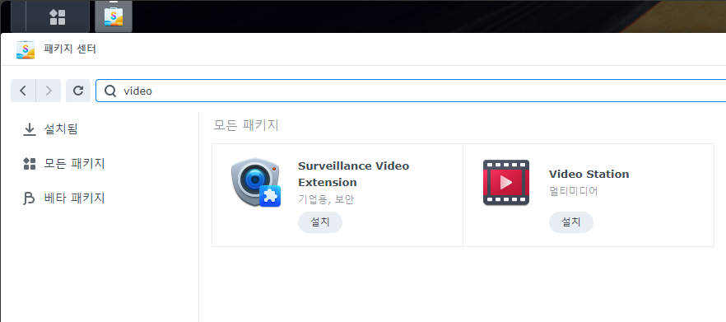Open the Surveillance Video Extension camera icon
The height and width of the screenshot is (322, 726).
click(x=256, y=183)
